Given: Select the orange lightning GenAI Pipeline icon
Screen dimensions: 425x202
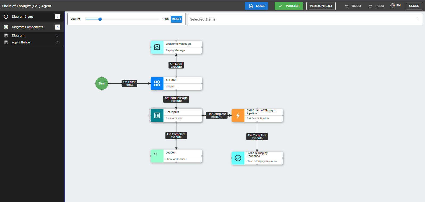Looking at the screenshot, I should tap(238, 115).
